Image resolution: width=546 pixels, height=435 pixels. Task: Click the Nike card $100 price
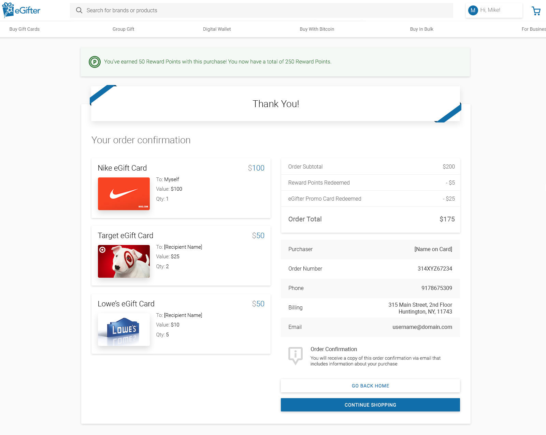pyautogui.click(x=256, y=168)
